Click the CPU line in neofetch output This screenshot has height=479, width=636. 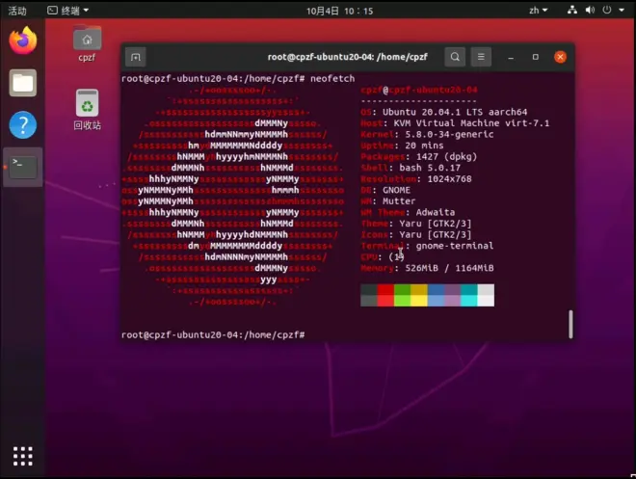pyautogui.click(x=383, y=256)
